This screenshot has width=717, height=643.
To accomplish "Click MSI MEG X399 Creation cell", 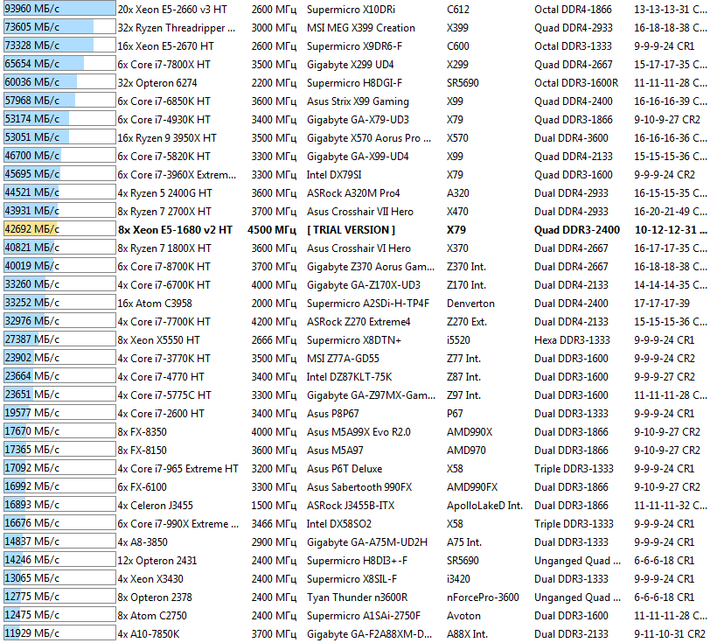I will pyautogui.click(x=361, y=27).
